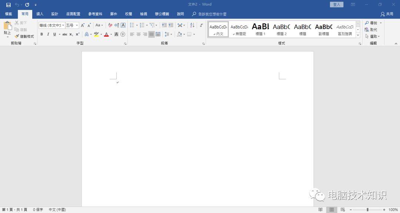The height and width of the screenshot is (213, 400).
Task: Align paragraph text to the left
Action: coord(132,34)
